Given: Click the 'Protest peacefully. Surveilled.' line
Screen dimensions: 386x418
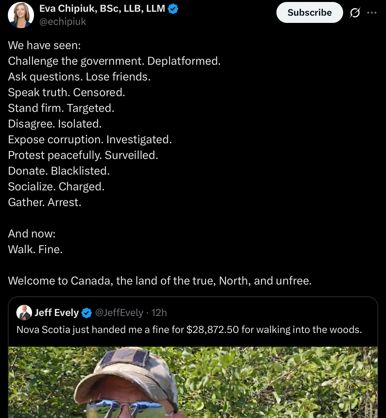Looking at the screenshot, I should point(83,155).
